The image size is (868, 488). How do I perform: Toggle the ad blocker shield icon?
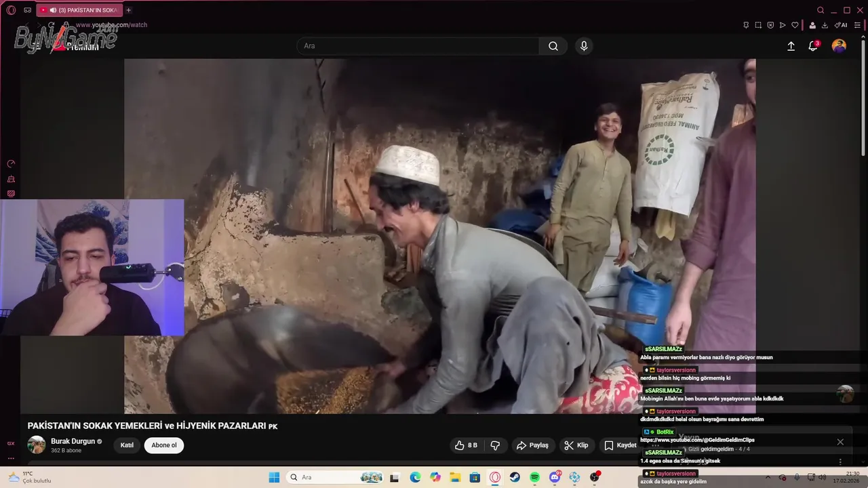pos(770,25)
